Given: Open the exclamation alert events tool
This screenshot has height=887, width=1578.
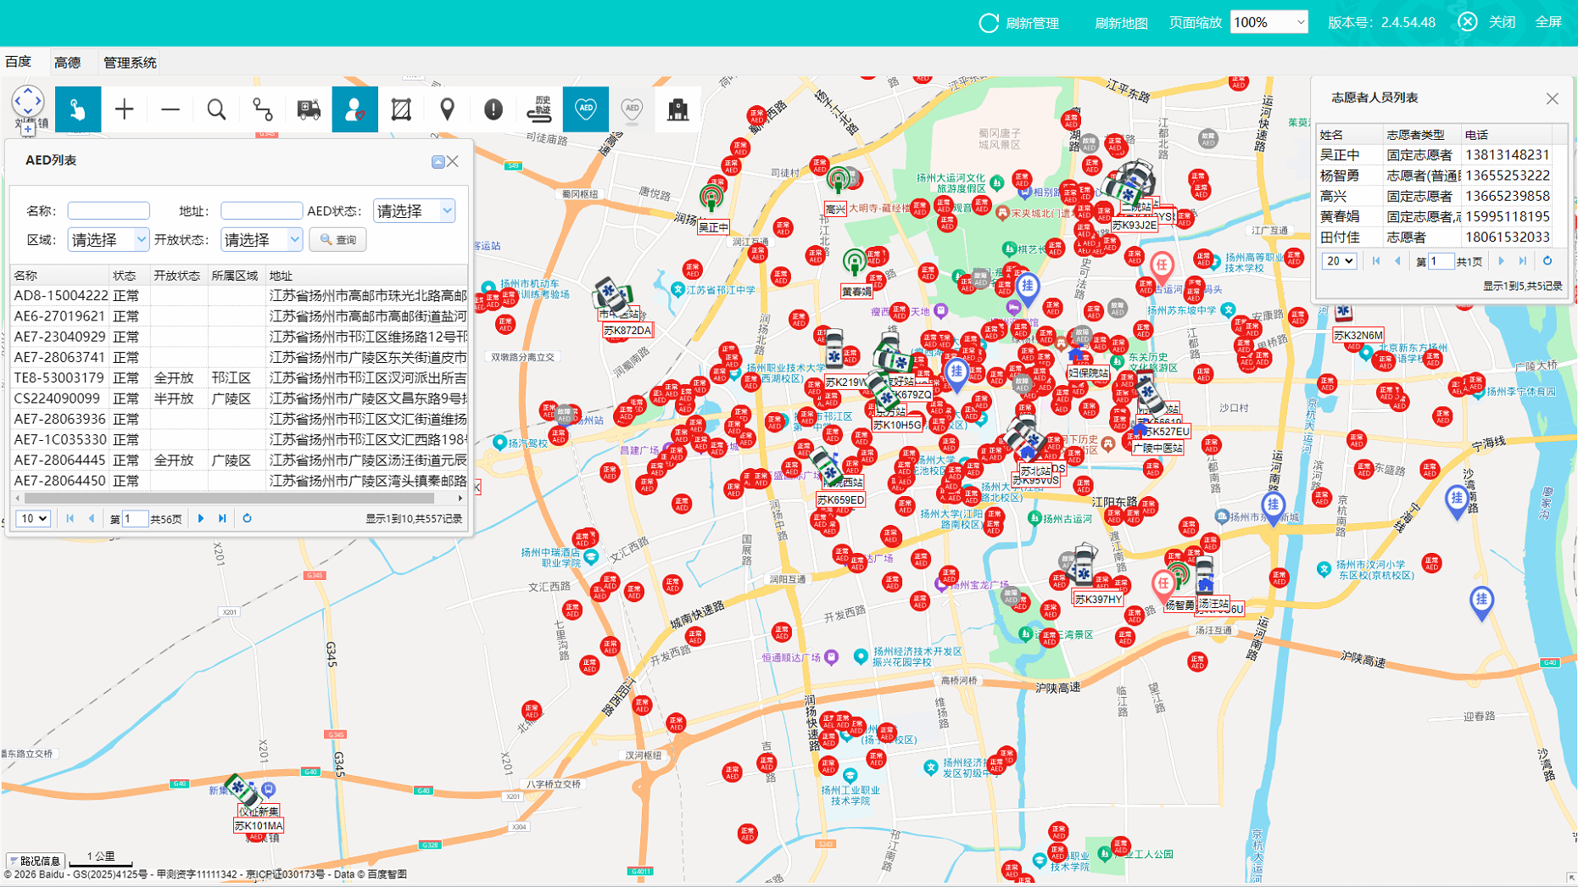Looking at the screenshot, I should [x=493, y=109].
